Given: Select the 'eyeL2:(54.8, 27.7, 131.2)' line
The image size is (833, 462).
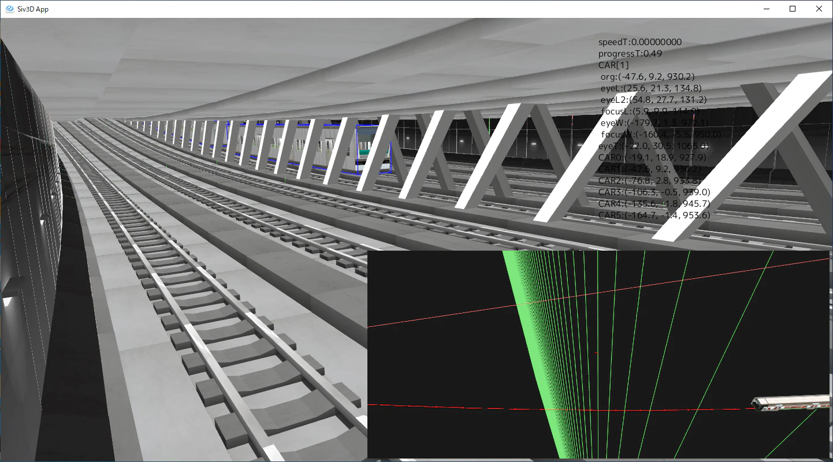Looking at the screenshot, I should coord(653,100).
